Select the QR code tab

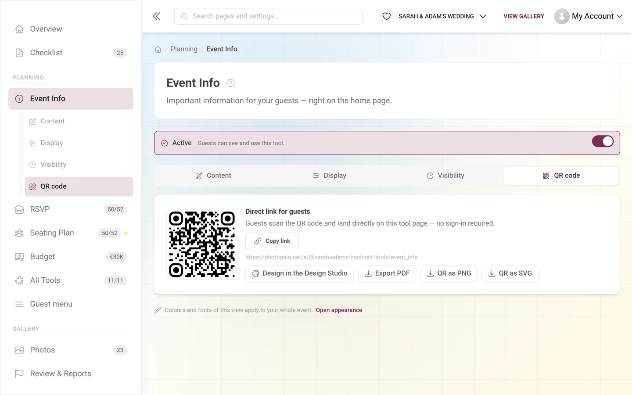(561, 176)
